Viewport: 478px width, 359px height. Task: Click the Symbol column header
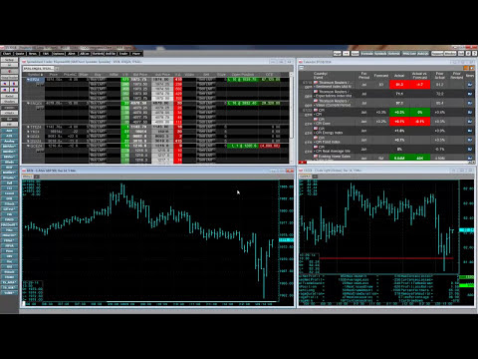coord(33,75)
